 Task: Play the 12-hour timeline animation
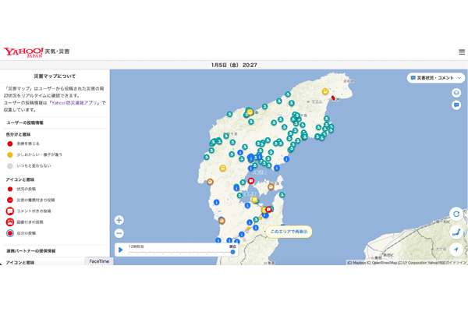click(121, 250)
